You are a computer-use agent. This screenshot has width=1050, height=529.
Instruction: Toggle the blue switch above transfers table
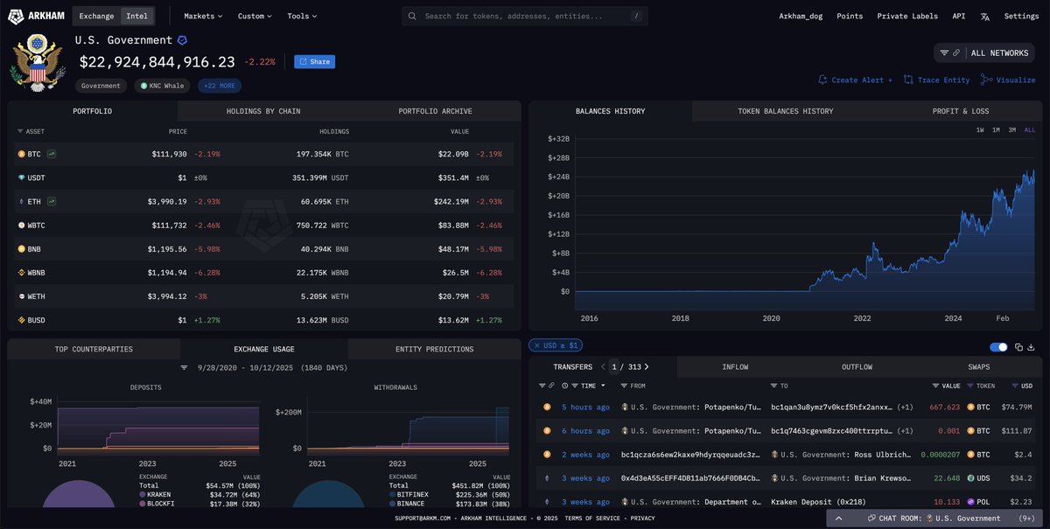click(997, 347)
